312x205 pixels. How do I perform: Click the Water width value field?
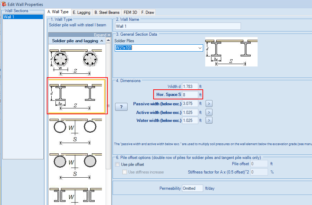(x=190, y=120)
